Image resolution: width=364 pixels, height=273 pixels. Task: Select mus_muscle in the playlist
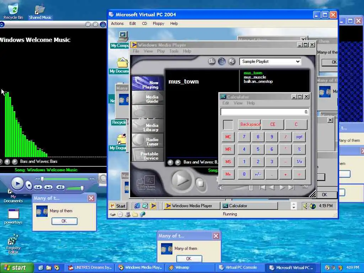tap(255, 77)
